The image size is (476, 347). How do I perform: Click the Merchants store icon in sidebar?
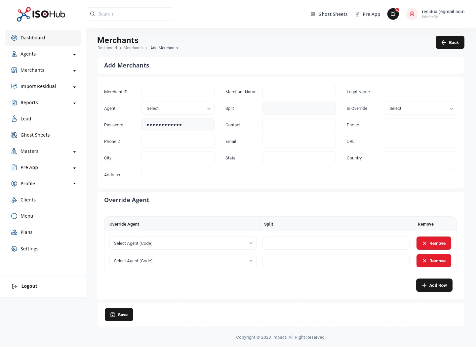click(x=14, y=70)
